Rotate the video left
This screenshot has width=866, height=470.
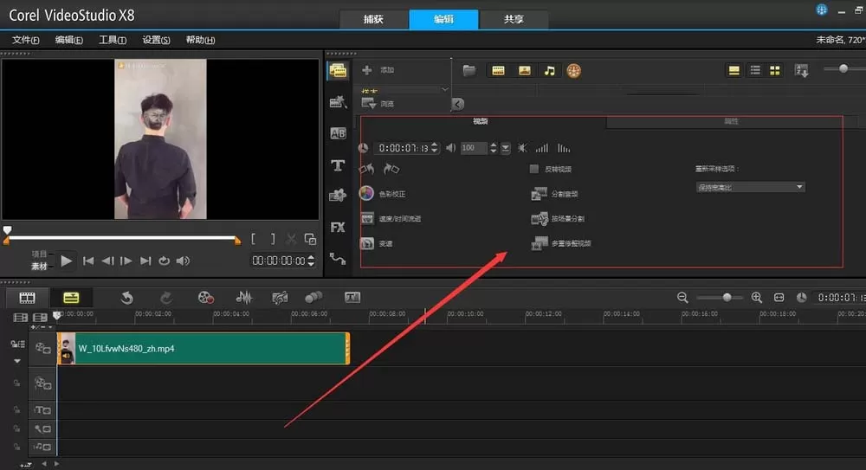click(x=366, y=169)
